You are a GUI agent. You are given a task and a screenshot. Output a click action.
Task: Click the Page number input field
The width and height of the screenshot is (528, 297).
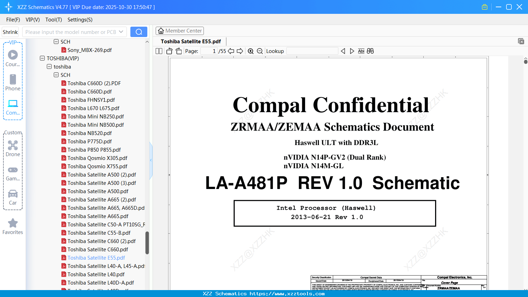pyautogui.click(x=209, y=51)
